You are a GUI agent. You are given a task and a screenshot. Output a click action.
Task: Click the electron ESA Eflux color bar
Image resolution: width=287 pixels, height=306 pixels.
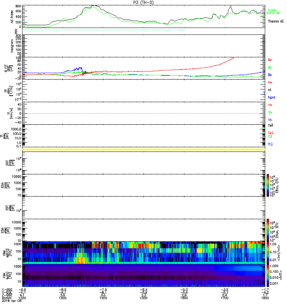click(x=268, y=230)
